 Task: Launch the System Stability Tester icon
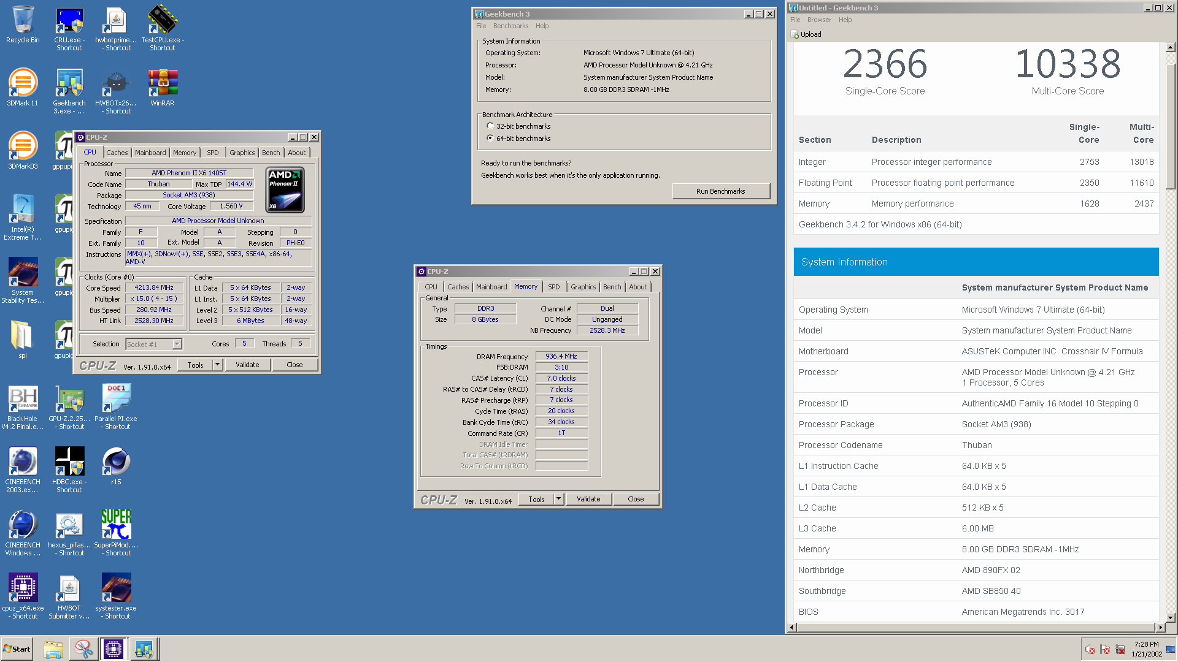(x=23, y=280)
